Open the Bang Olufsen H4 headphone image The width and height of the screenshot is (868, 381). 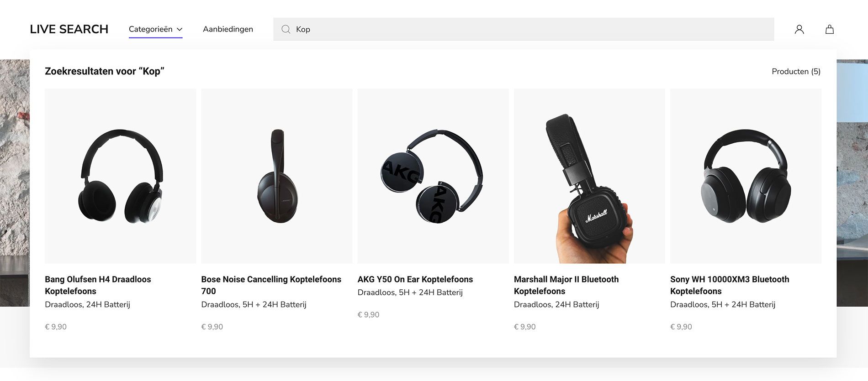coord(120,176)
